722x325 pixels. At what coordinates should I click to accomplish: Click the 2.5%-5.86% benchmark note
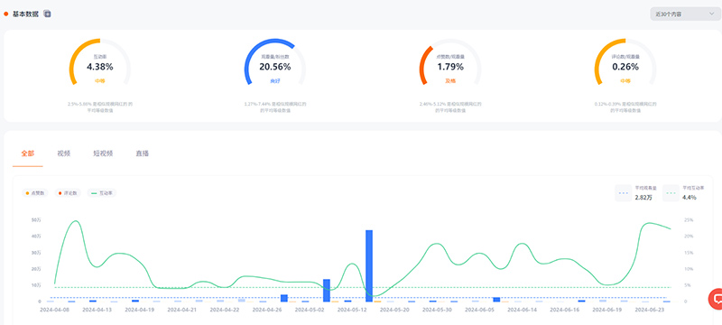pos(100,107)
